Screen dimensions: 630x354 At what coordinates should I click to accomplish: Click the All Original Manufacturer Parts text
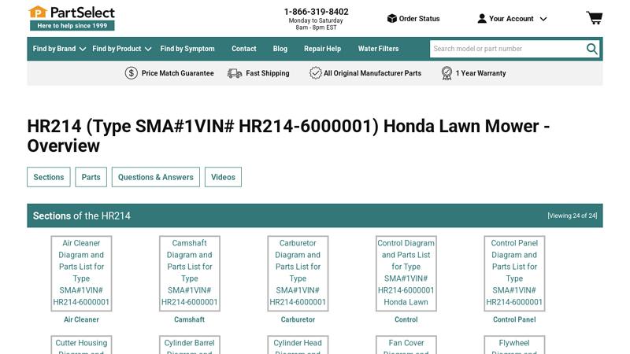tap(372, 73)
